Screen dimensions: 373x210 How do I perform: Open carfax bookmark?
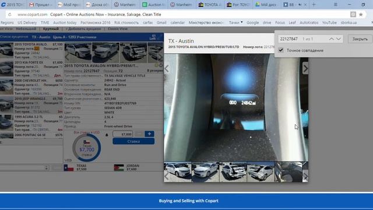click(147, 23)
